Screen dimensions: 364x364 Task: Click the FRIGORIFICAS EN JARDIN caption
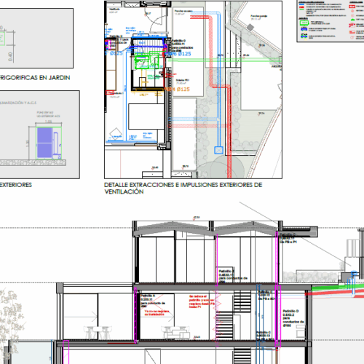point(35,78)
